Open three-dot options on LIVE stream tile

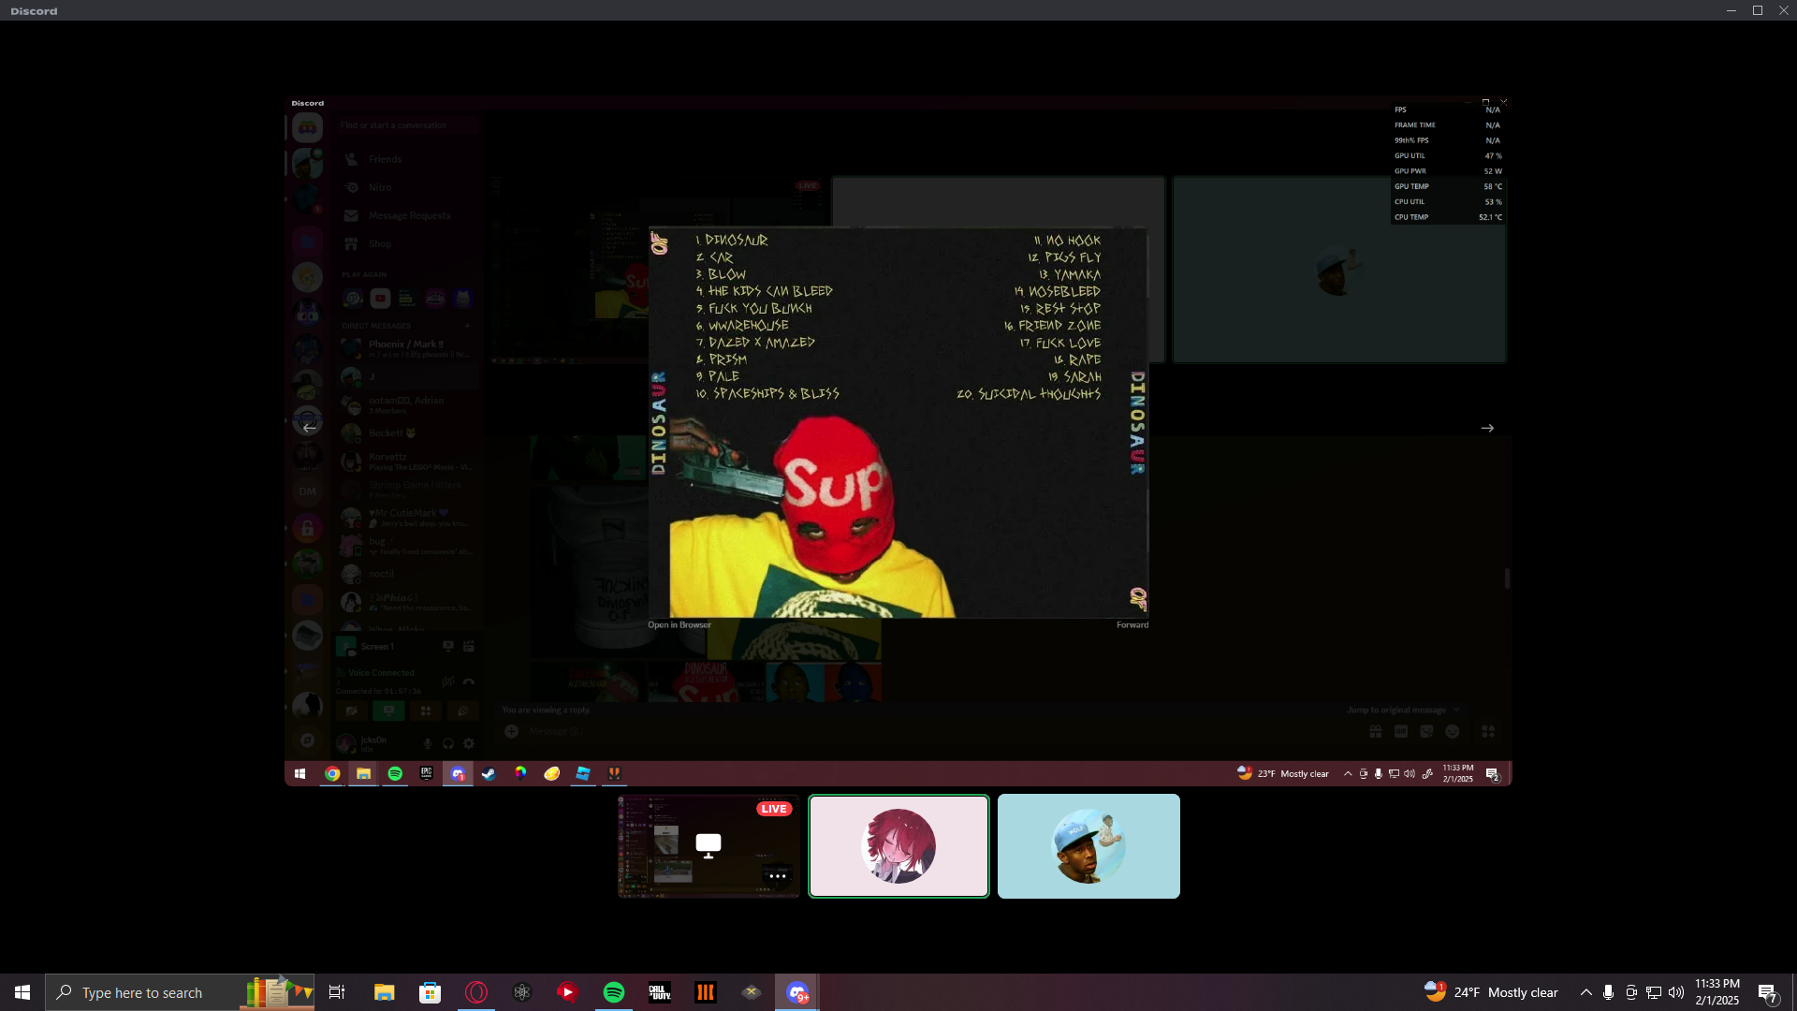pos(777,876)
